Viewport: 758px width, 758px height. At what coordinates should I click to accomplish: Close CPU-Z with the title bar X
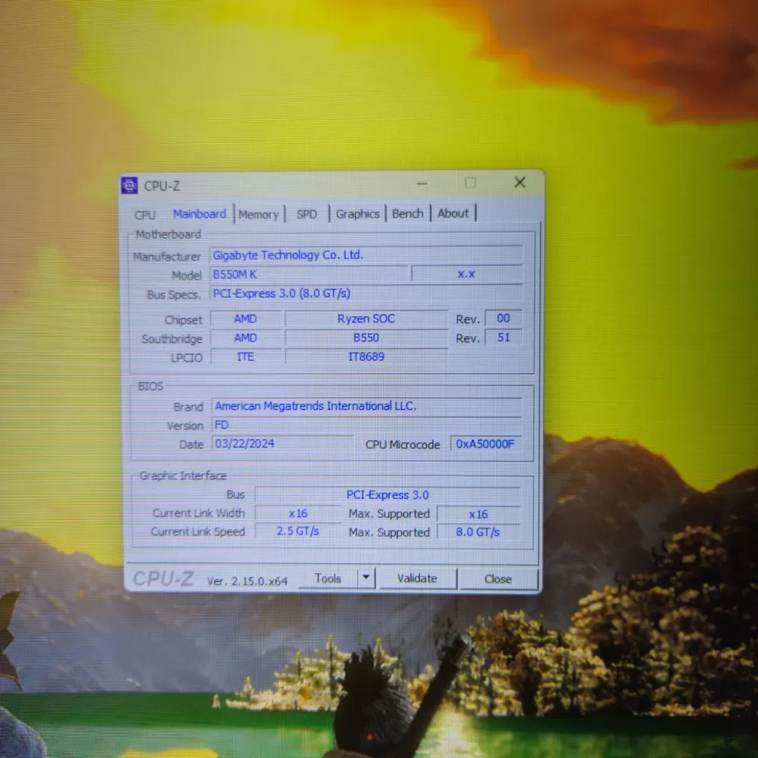(x=520, y=182)
